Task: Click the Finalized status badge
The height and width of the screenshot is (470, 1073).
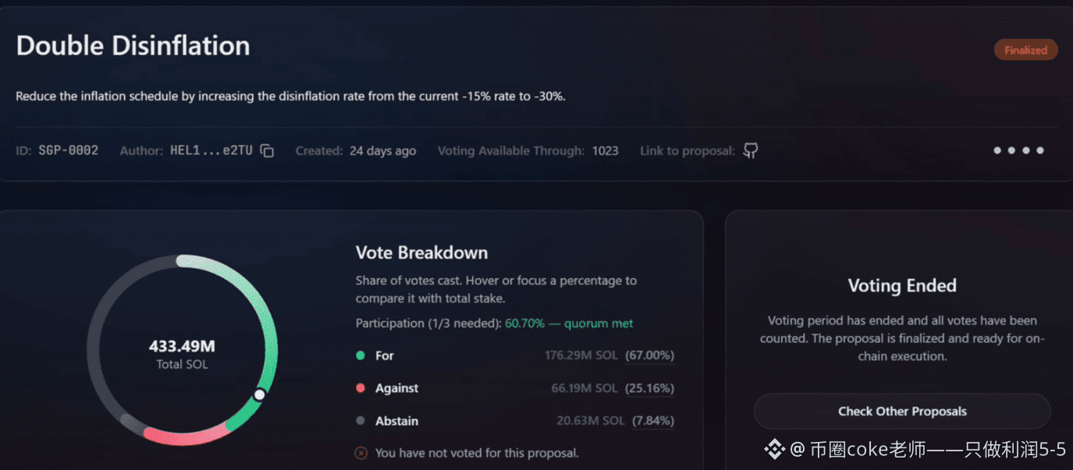Action: click(1025, 50)
